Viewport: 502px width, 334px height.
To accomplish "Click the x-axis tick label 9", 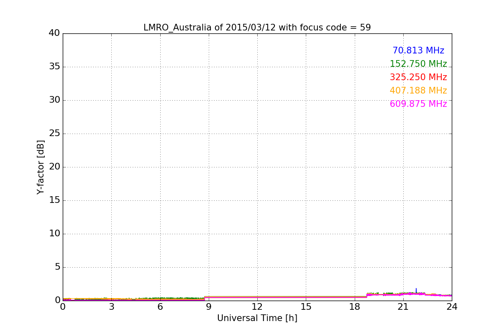I will pyautogui.click(x=209, y=307).
